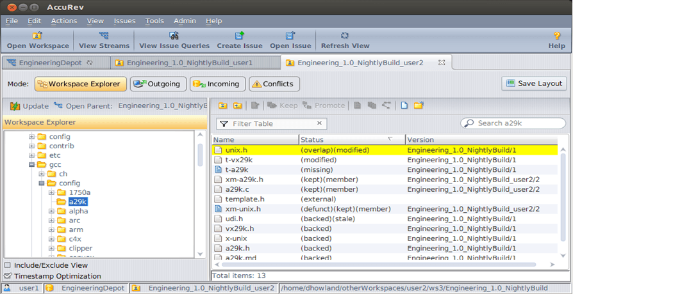Click the Update workspace icon

pos(15,105)
